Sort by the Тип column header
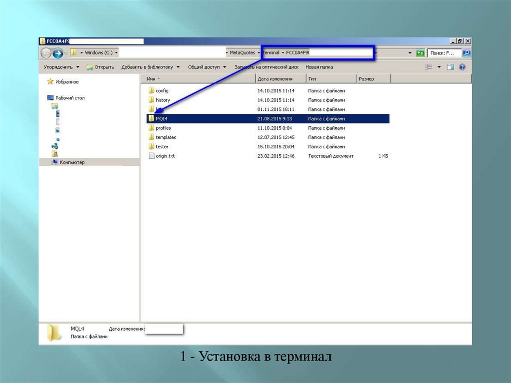Viewport: 511px width, 383px height. pos(331,78)
